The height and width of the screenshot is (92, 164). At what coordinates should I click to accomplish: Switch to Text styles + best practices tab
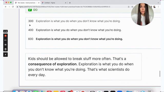27,3
